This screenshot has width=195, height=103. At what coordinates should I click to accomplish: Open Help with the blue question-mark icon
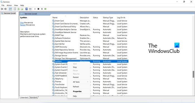pyautogui.click(x=26, y=9)
